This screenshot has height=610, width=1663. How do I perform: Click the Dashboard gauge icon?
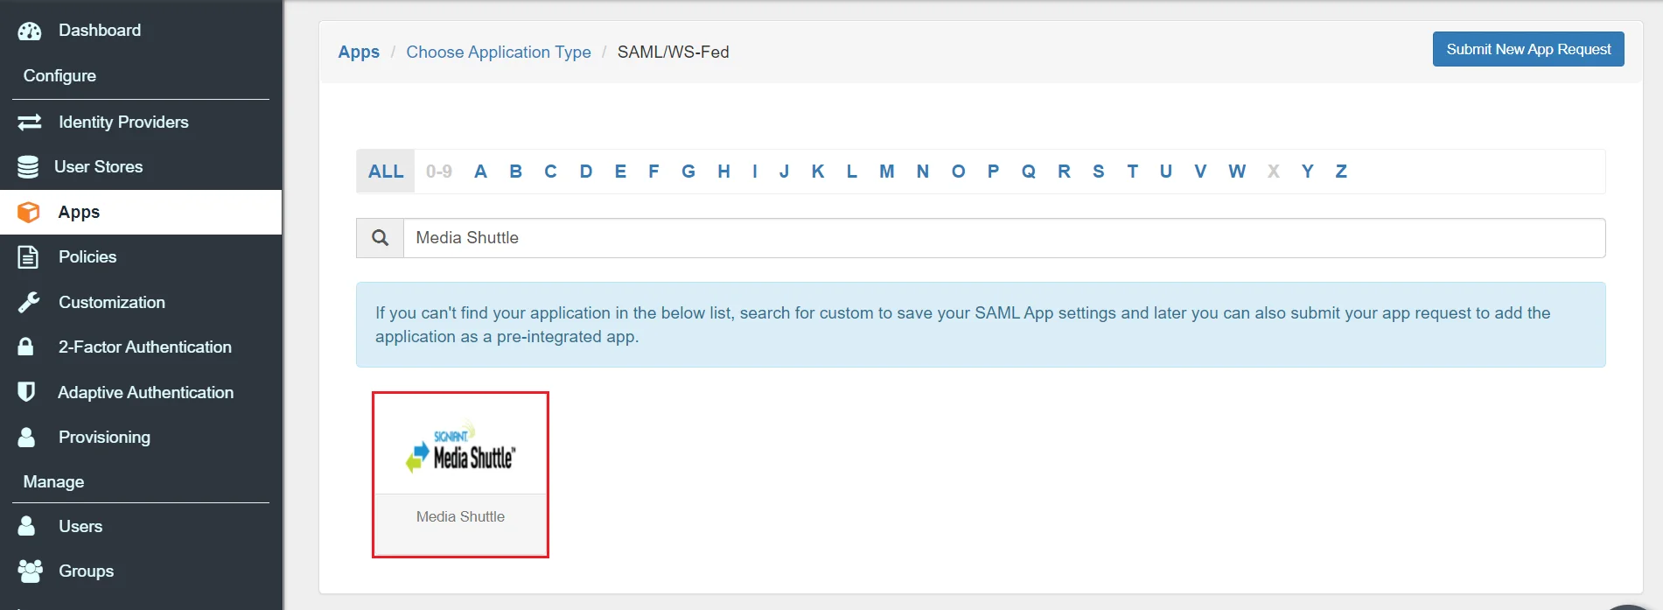30,31
